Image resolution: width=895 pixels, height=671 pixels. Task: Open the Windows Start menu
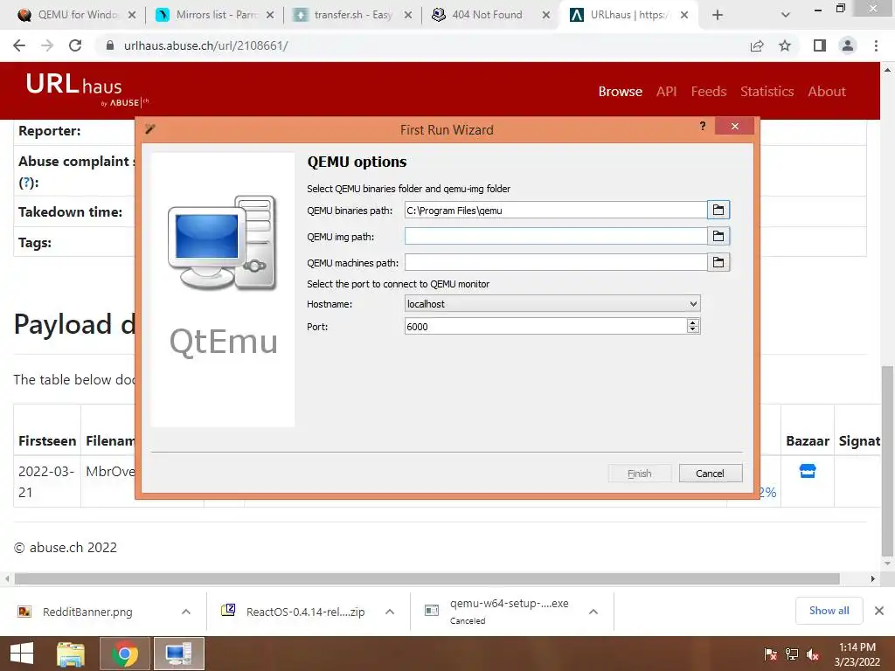(22, 654)
